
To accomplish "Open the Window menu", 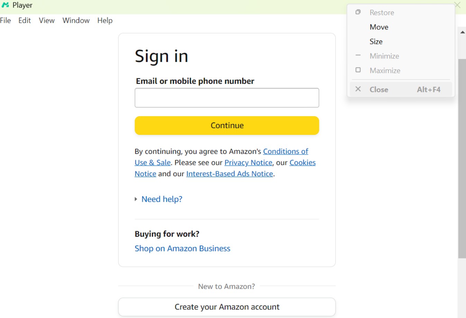I will point(76,20).
